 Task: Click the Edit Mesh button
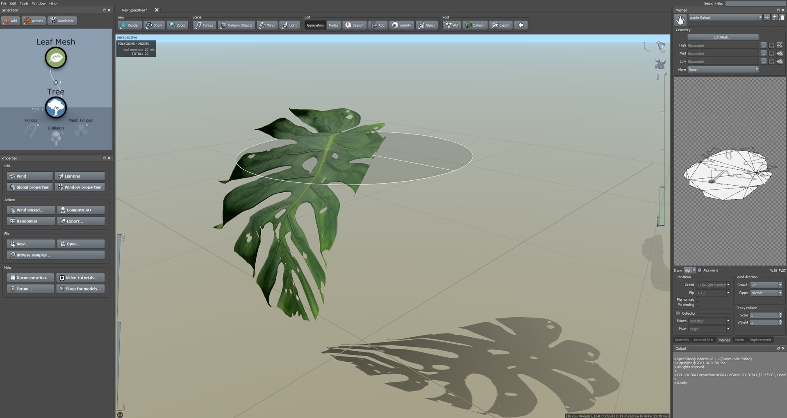coord(723,37)
